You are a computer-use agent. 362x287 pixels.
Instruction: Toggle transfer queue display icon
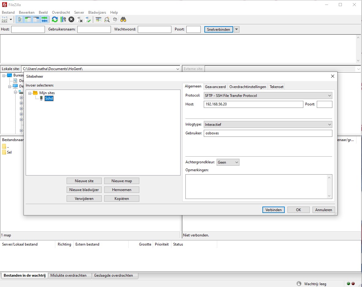pos(44,19)
